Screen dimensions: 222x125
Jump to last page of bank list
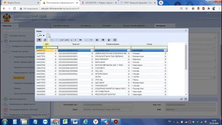coord(80,40)
